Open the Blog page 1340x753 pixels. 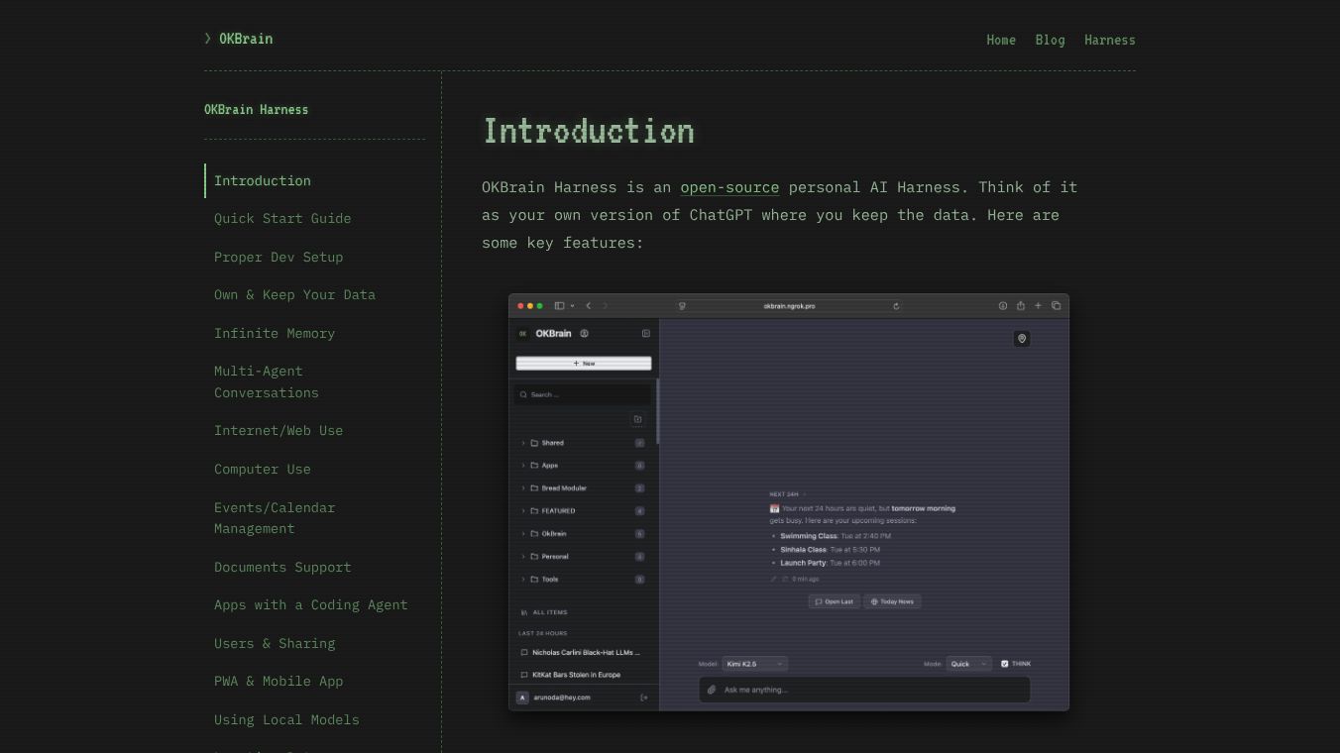[1050, 40]
